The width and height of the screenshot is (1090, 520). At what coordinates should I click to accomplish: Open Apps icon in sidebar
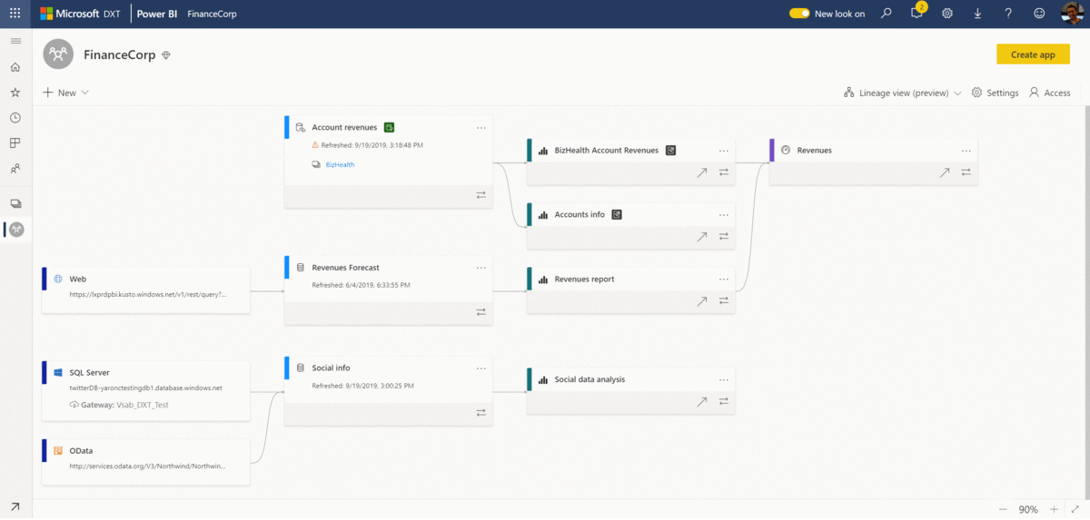point(15,143)
